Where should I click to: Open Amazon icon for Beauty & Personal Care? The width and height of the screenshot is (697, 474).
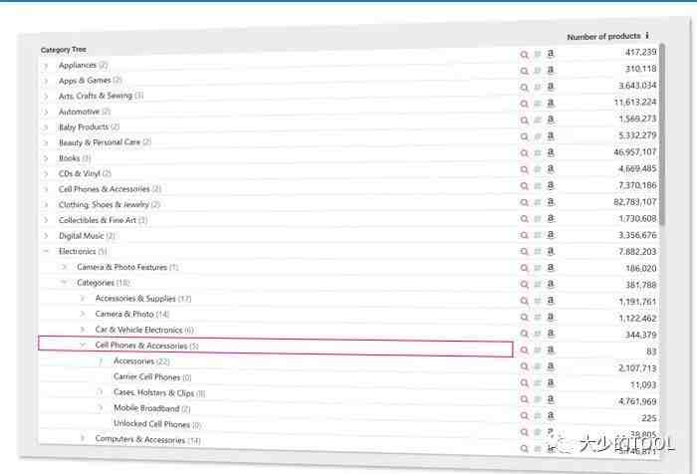coord(551,136)
